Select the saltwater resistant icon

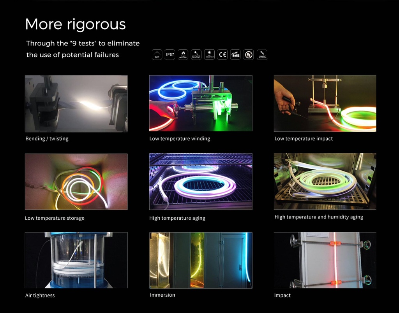pyautogui.click(x=196, y=54)
